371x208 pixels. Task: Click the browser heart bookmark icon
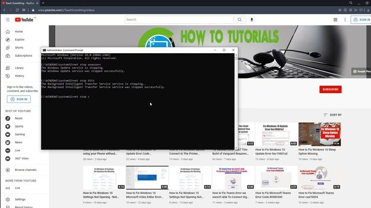[x=361, y=10]
